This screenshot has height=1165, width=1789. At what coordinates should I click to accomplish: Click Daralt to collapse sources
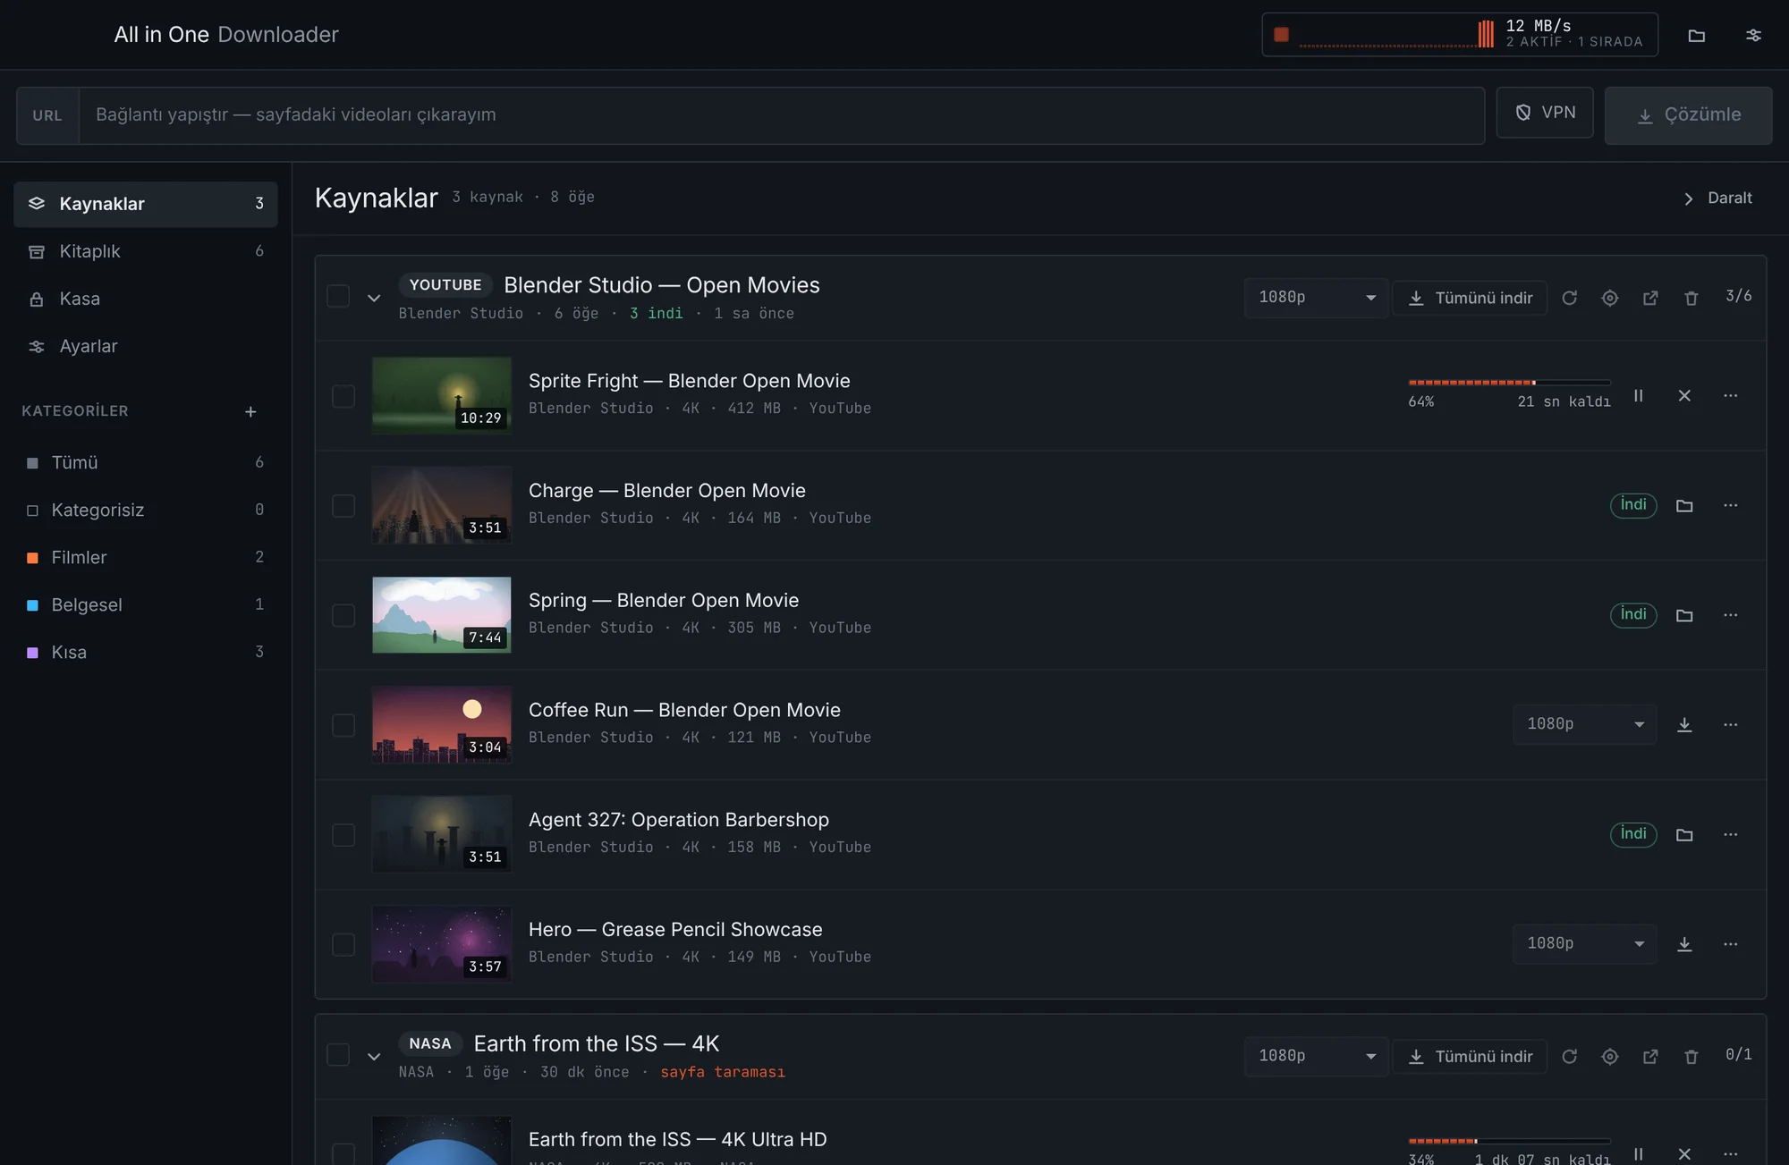pos(1717,198)
